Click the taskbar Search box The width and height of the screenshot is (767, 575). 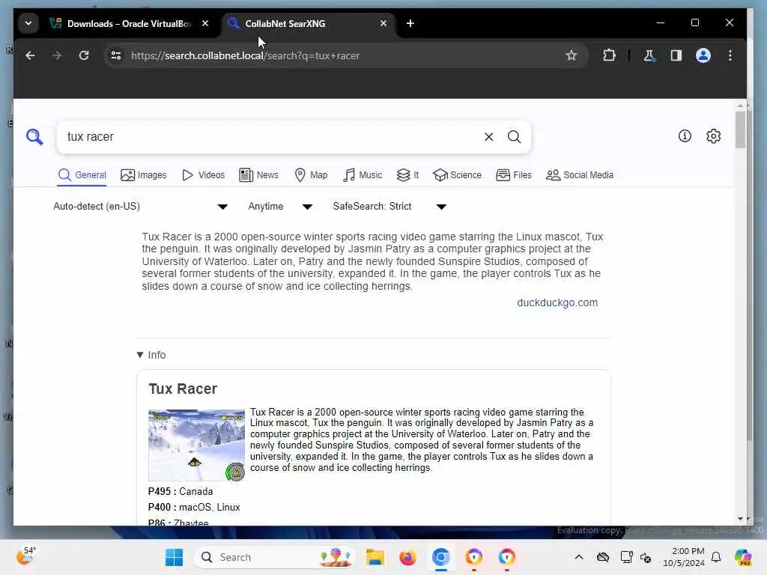tap(275, 557)
